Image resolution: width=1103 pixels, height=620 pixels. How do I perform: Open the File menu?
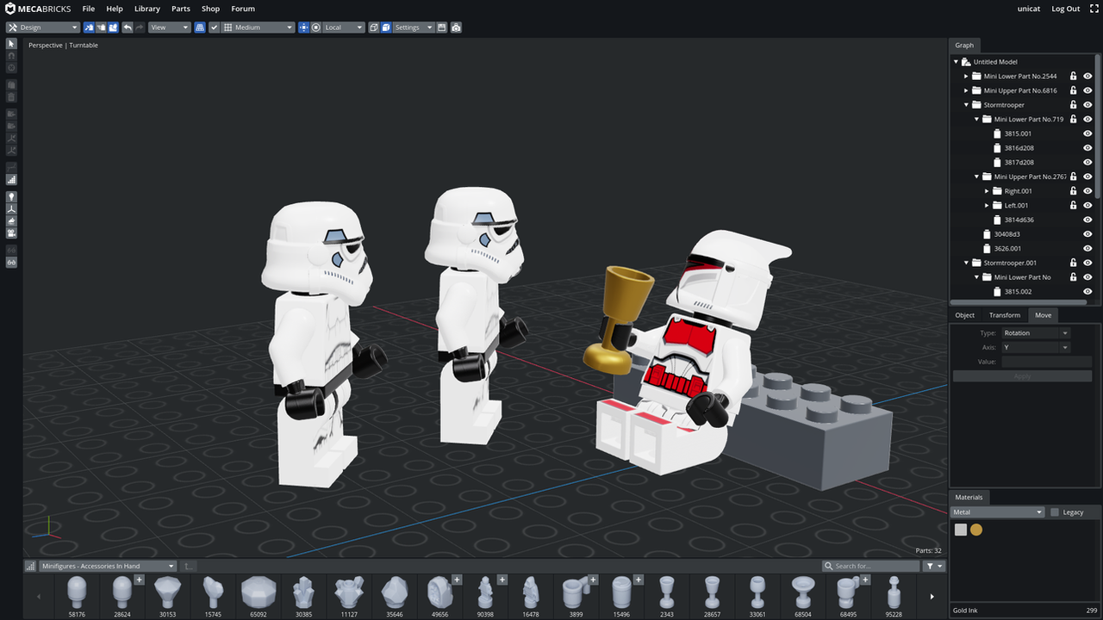[x=89, y=9]
